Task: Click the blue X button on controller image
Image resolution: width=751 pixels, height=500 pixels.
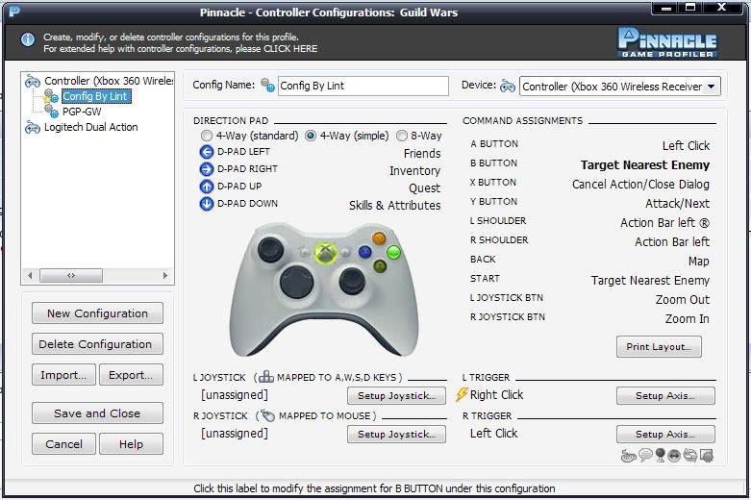Action: pos(365,252)
